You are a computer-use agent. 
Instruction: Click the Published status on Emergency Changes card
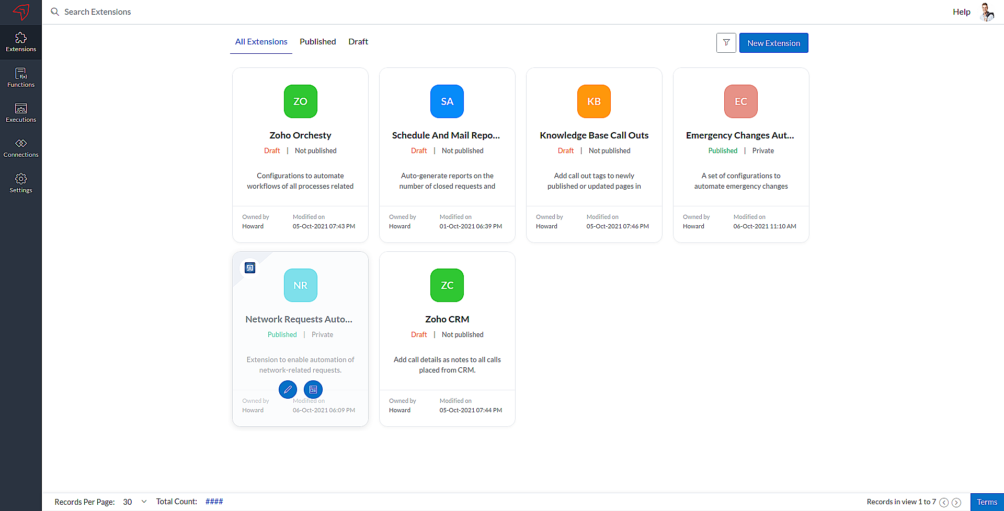[x=723, y=151]
